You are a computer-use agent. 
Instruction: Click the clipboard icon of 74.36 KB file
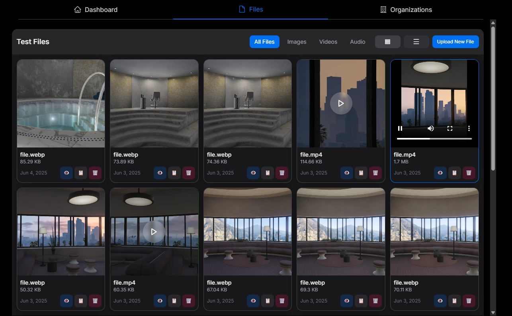pos(268,173)
